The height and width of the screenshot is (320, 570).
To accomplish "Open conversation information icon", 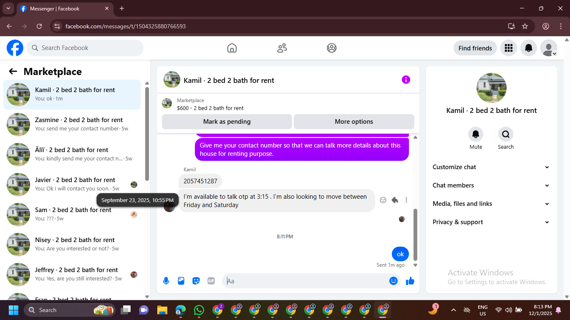I will [x=406, y=80].
